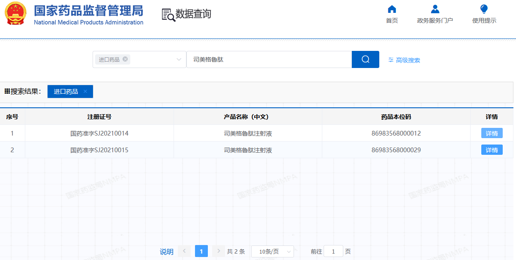This screenshot has height=260, width=516.
Task: Click the lightbulb usage tips icon
Action: [x=484, y=9]
